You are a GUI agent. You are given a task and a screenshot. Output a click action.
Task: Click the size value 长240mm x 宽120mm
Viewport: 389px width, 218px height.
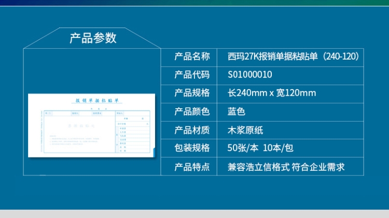272,93
